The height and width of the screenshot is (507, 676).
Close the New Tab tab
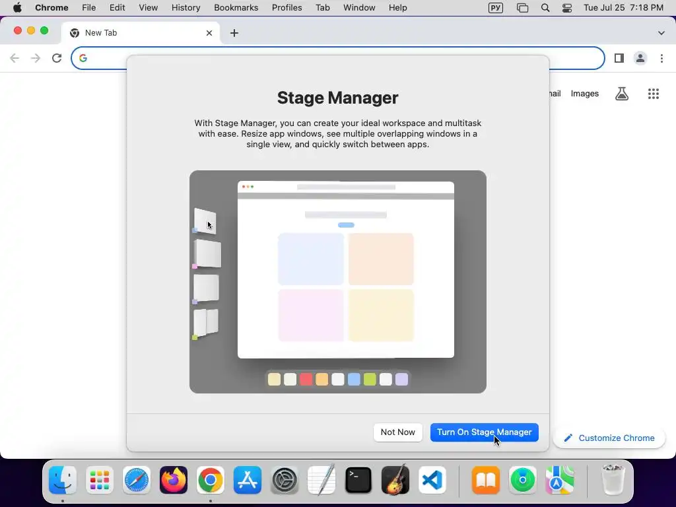click(209, 33)
